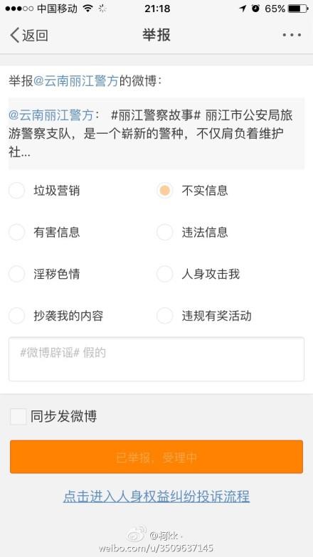Click the @云南丽江警方 mention in header
This screenshot has width=313, height=557.
coord(75,81)
